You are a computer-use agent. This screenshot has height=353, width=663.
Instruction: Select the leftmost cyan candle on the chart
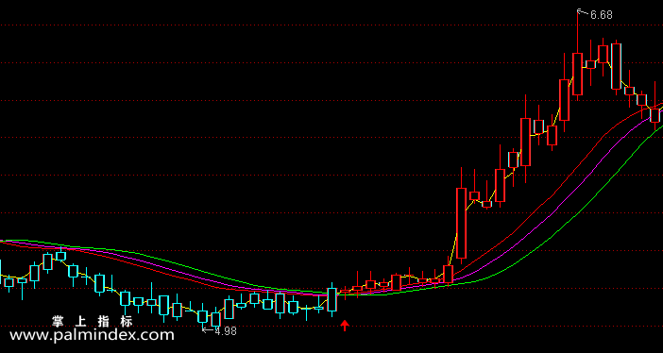[x=8, y=282]
